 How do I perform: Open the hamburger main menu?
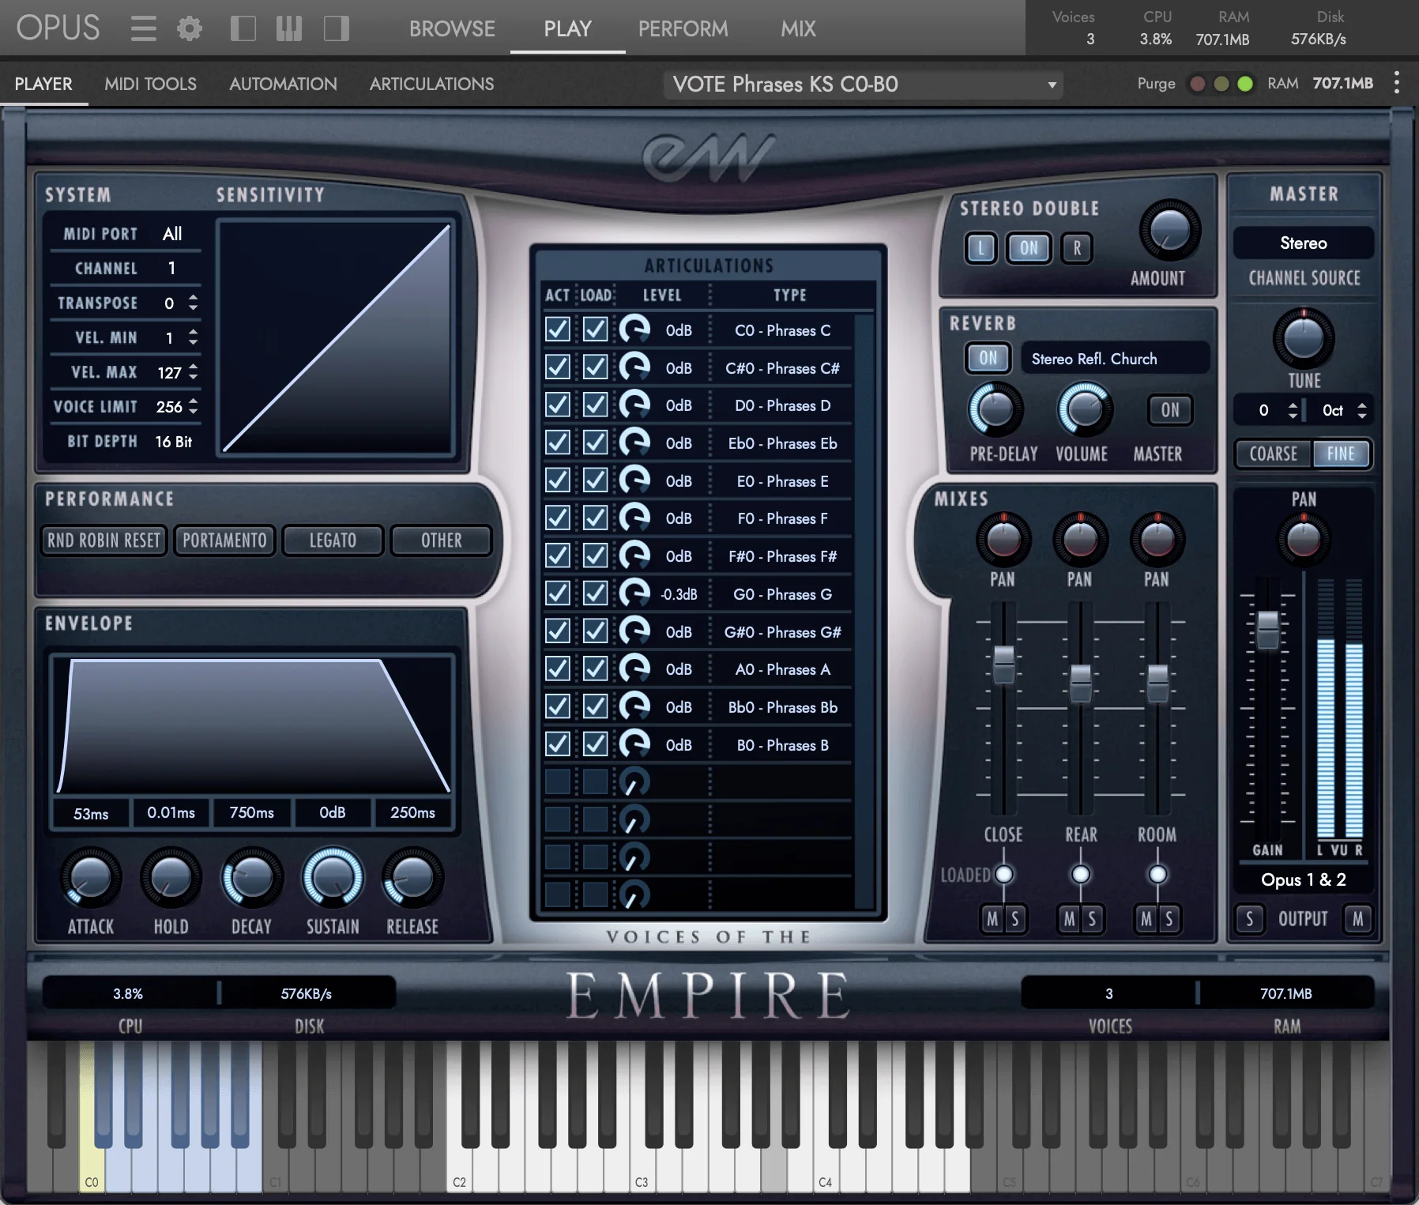(143, 29)
